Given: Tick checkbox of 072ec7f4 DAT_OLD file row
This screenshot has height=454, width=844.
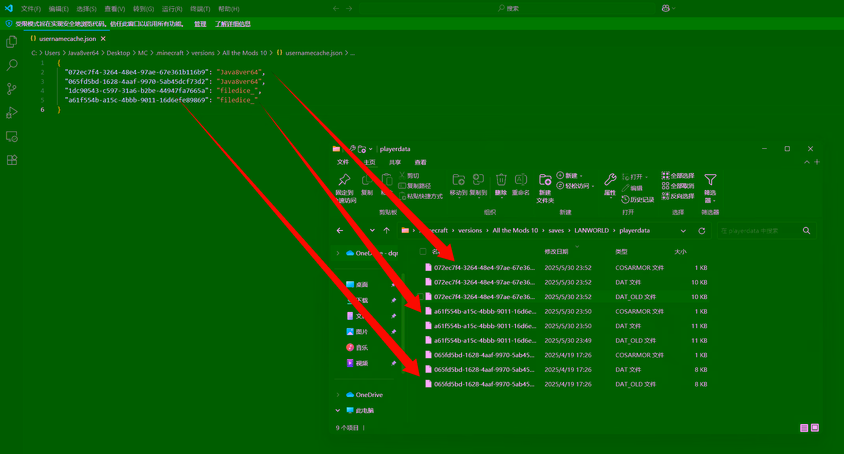Looking at the screenshot, I should 420,297.
